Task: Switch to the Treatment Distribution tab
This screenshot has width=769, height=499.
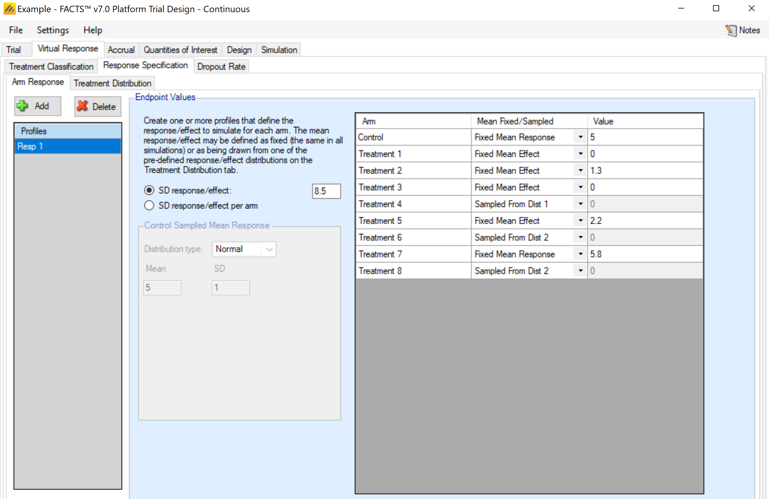Action: click(112, 83)
